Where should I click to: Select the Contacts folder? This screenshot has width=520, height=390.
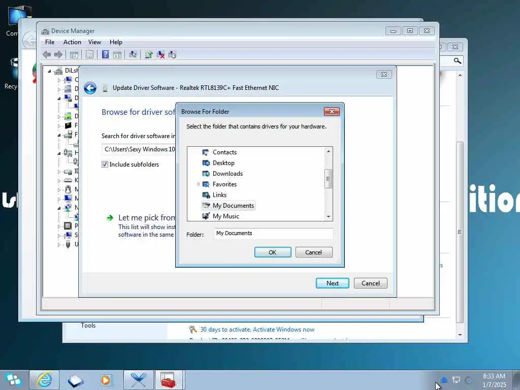(x=224, y=152)
